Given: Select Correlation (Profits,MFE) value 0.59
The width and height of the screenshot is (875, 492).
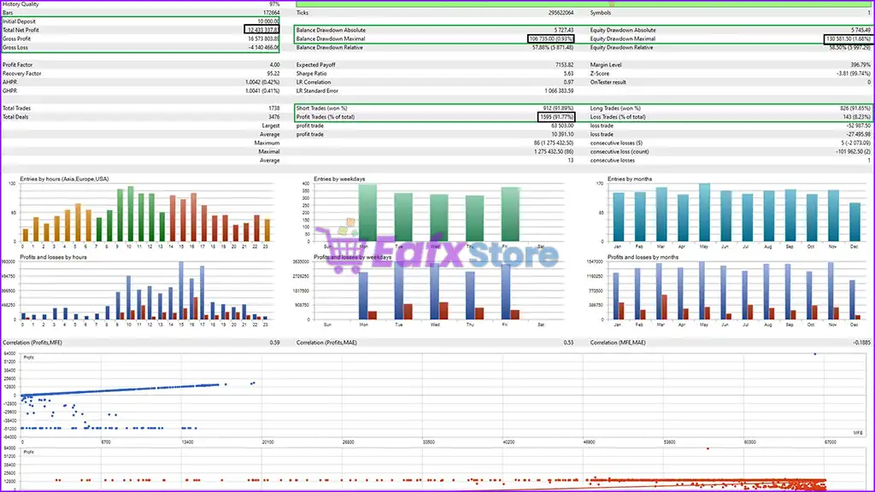Looking at the screenshot, I should 274,343.
